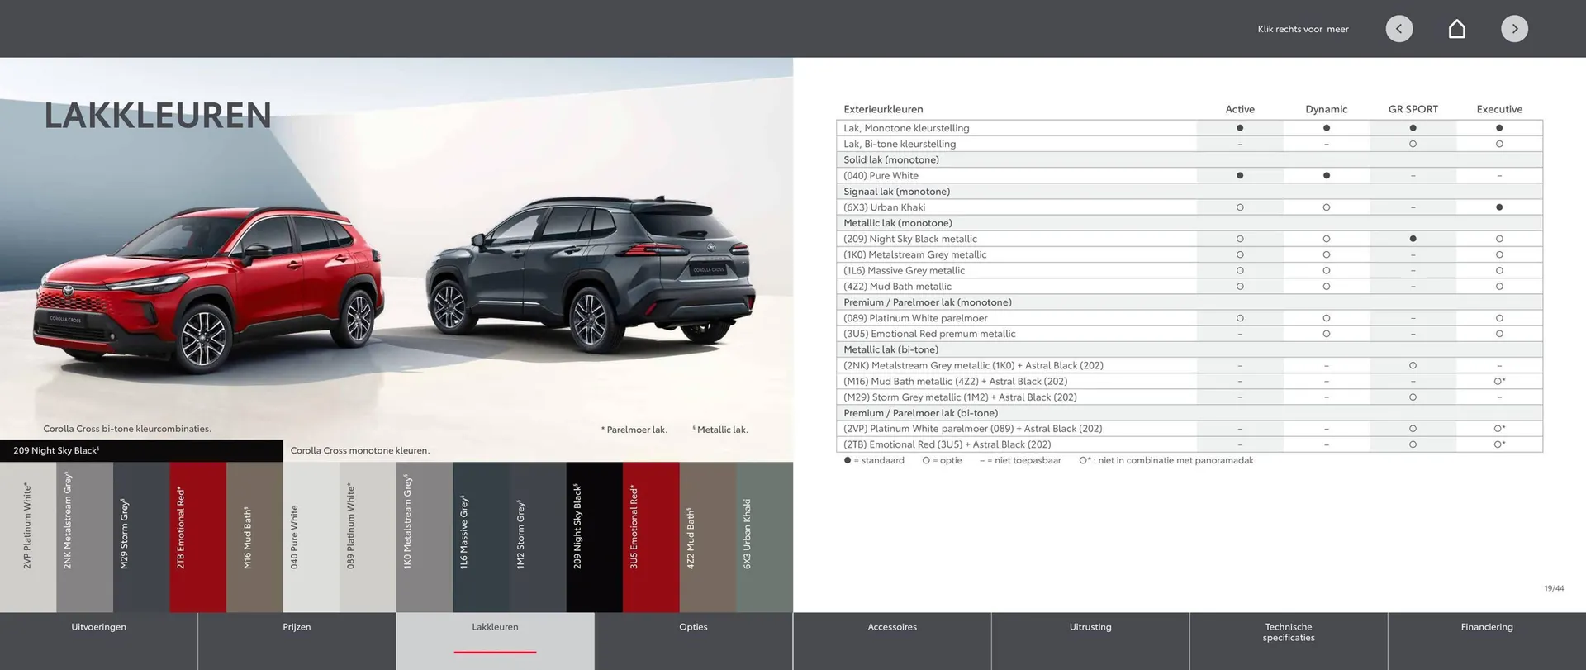Click '(3U5) Emotional Red premum metallic' row
Screen dimensions: 1586x670
click(x=1189, y=334)
